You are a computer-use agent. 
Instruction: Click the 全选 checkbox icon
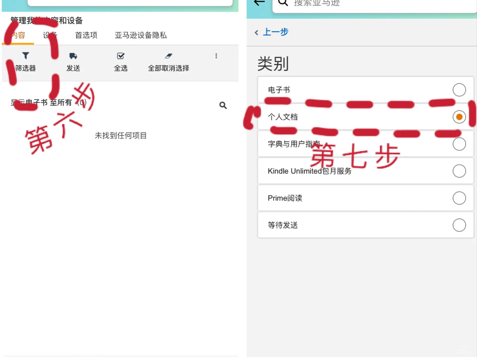tap(121, 56)
